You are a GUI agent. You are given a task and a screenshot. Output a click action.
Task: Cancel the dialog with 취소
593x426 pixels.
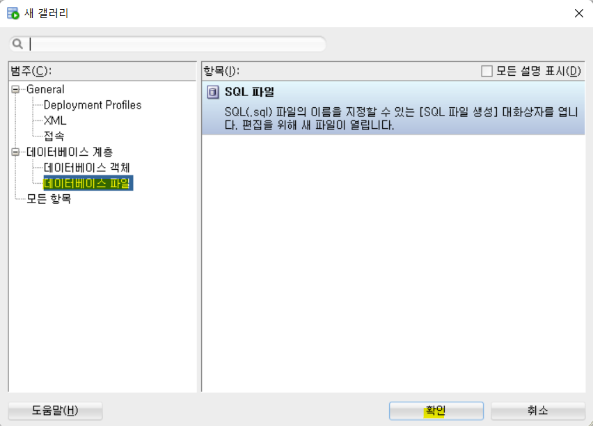[x=537, y=411]
